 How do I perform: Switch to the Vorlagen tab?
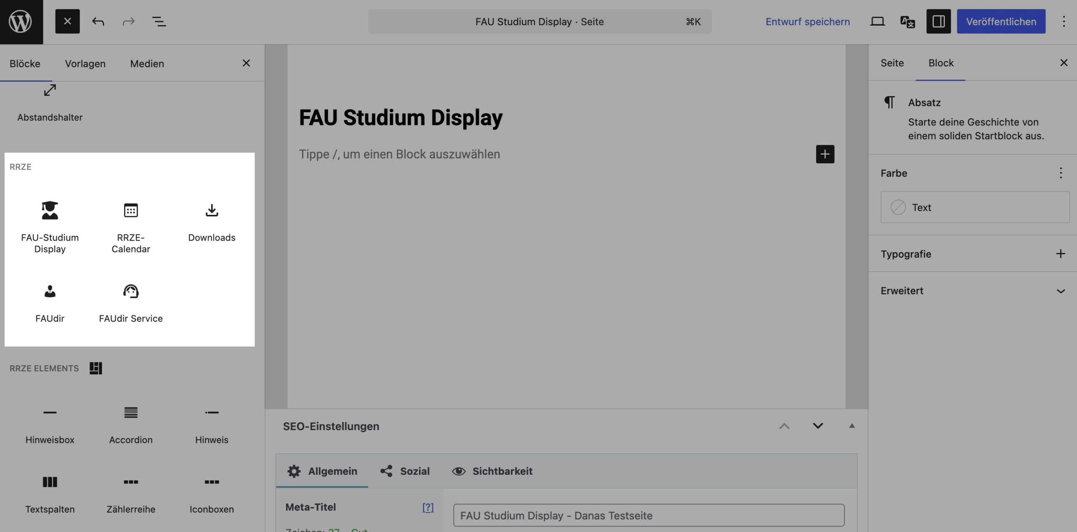[85, 64]
